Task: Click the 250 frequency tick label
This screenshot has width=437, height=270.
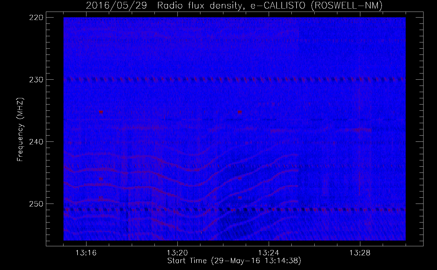Action: coord(36,204)
